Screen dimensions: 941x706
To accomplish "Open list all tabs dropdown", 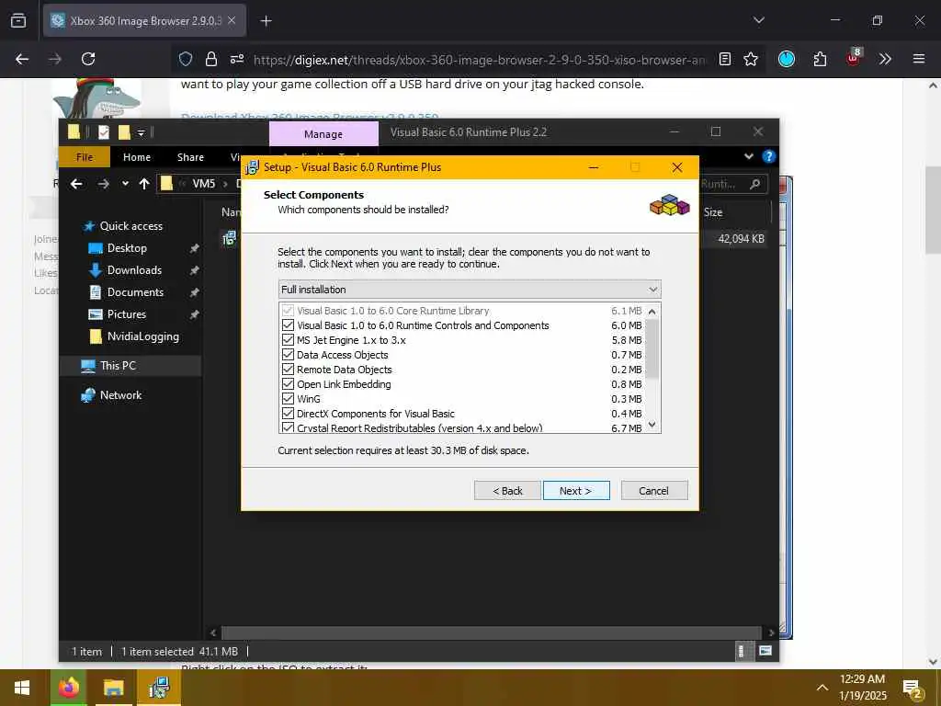I will 758,20.
